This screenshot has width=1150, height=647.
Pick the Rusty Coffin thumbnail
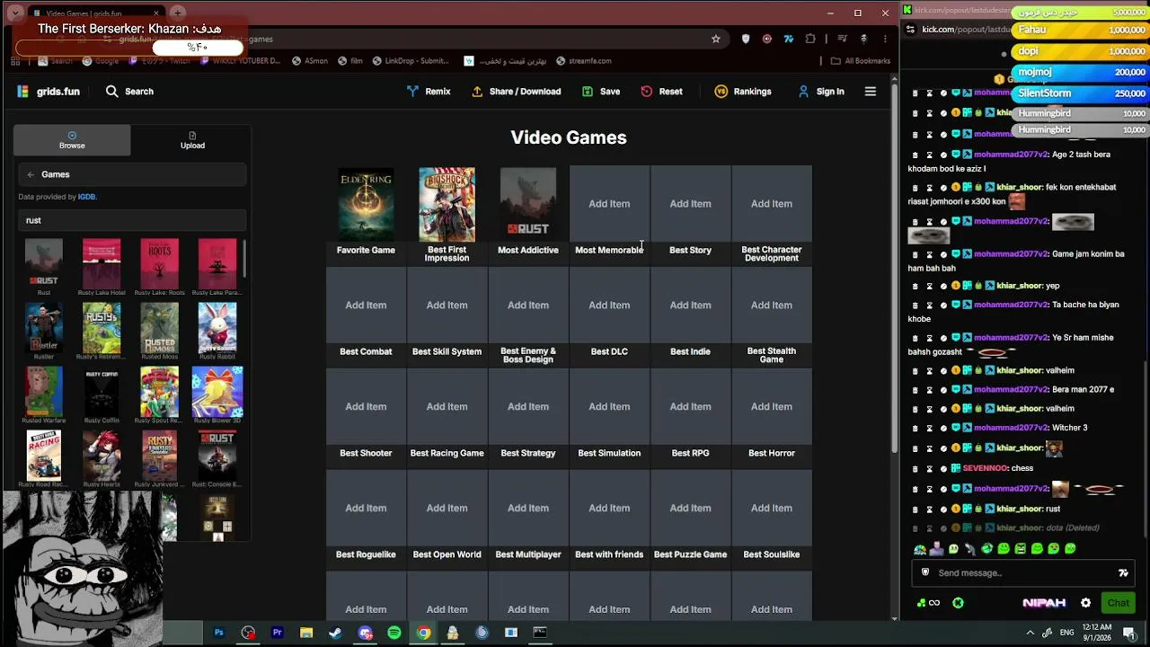coord(102,392)
